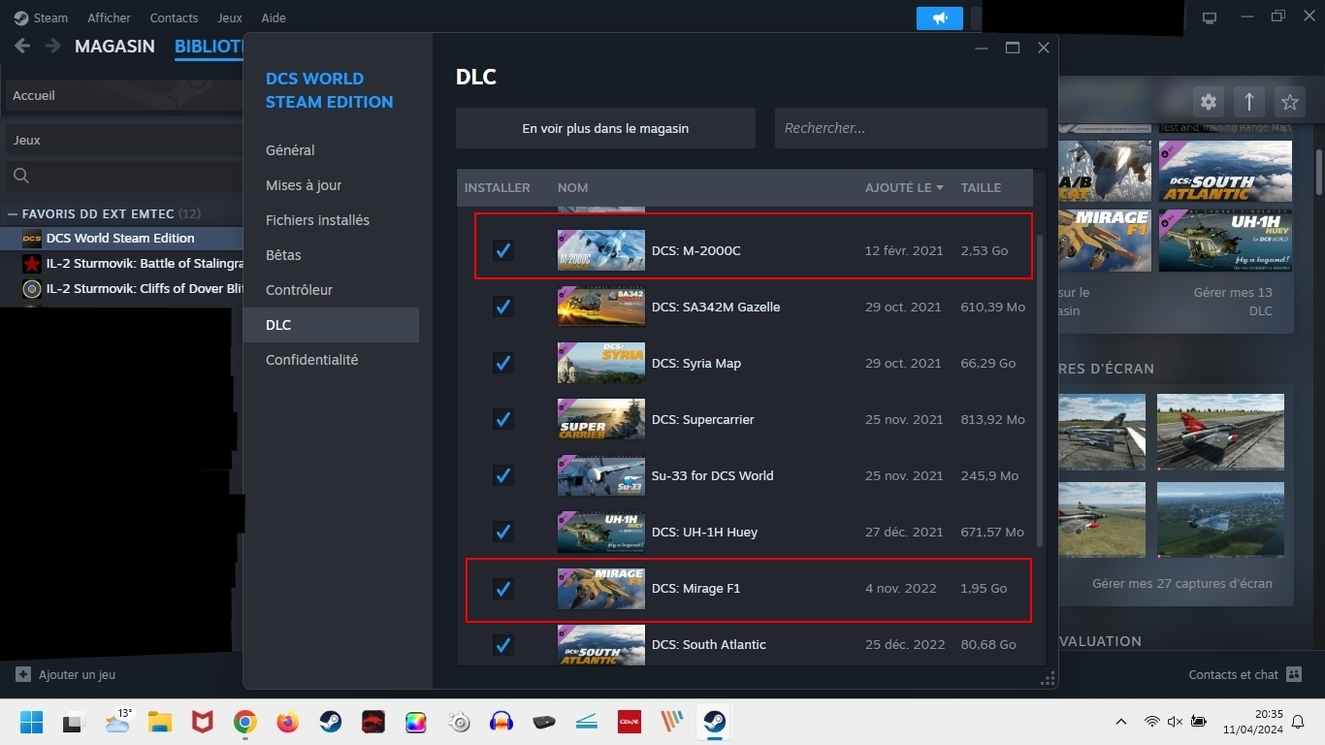Go forward using the right navigation arrow
This screenshot has width=1325, height=745.
[x=52, y=47]
